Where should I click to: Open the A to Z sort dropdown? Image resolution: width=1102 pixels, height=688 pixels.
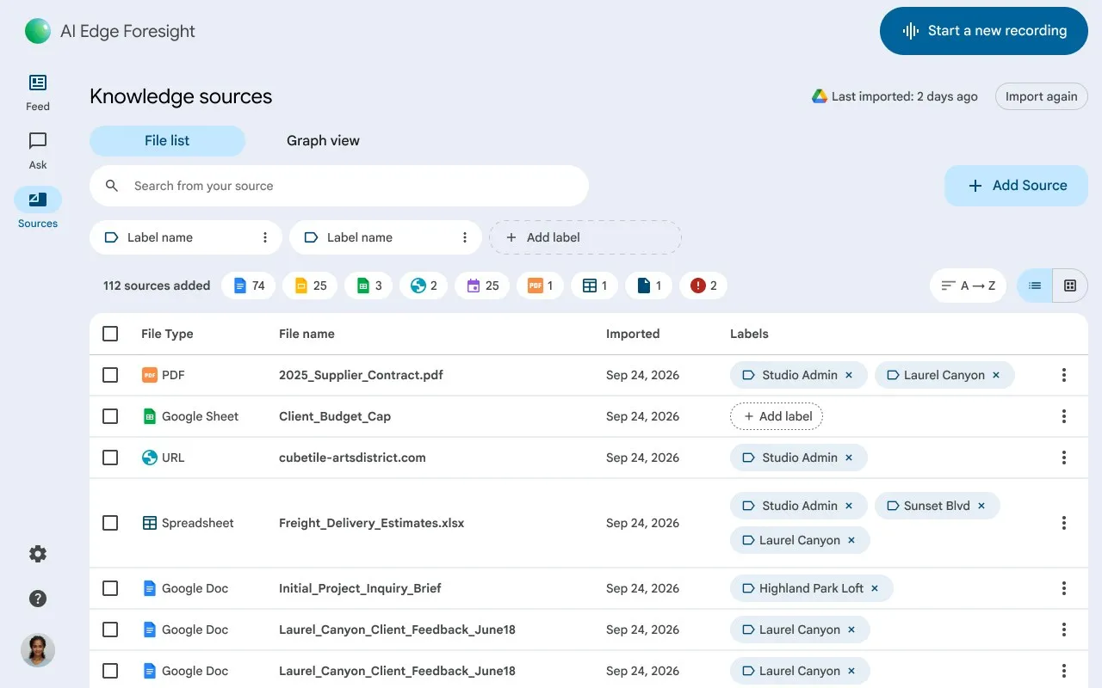pyautogui.click(x=968, y=286)
